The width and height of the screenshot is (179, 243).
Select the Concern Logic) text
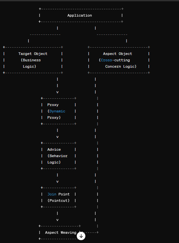click(121, 66)
